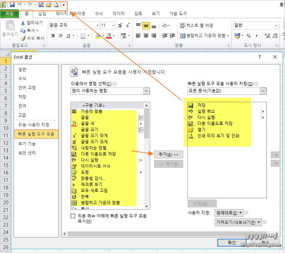Toggle Align Text Left button
The width and height of the screenshot is (285, 253).
pyautogui.click(x=138, y=36)
